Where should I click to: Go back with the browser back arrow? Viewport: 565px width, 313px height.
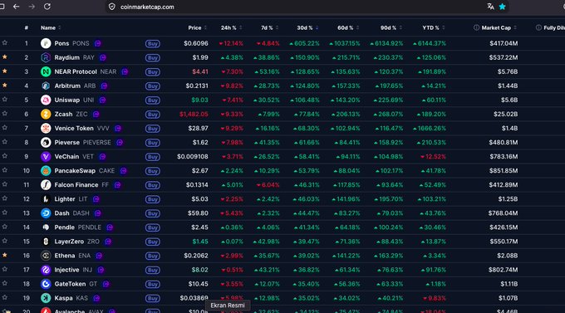point(17,7)
